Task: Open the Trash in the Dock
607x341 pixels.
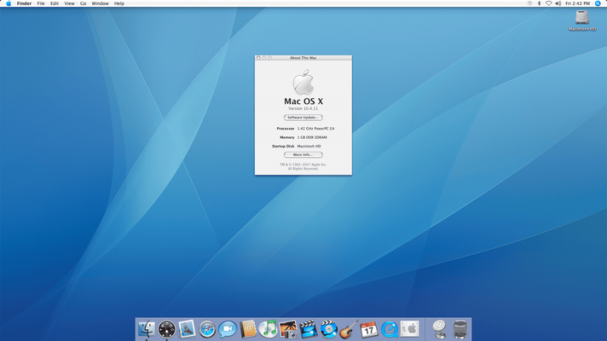Action: (460, 329)
